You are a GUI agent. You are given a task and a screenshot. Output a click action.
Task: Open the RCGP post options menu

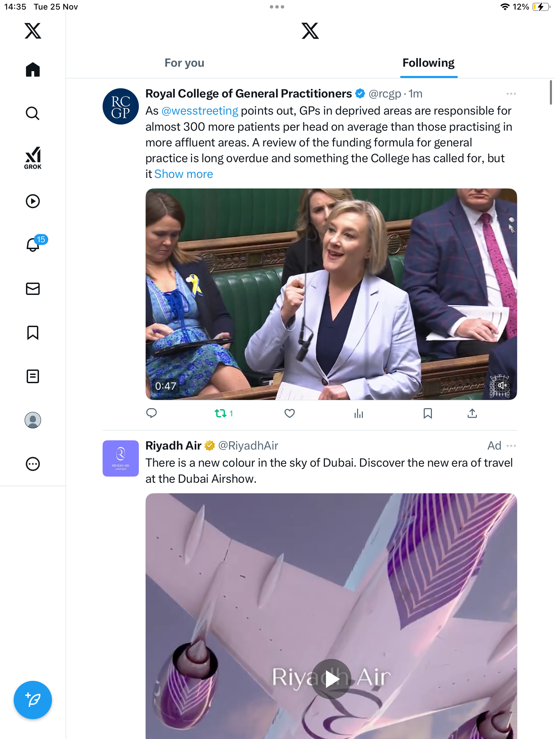(511, 94)
